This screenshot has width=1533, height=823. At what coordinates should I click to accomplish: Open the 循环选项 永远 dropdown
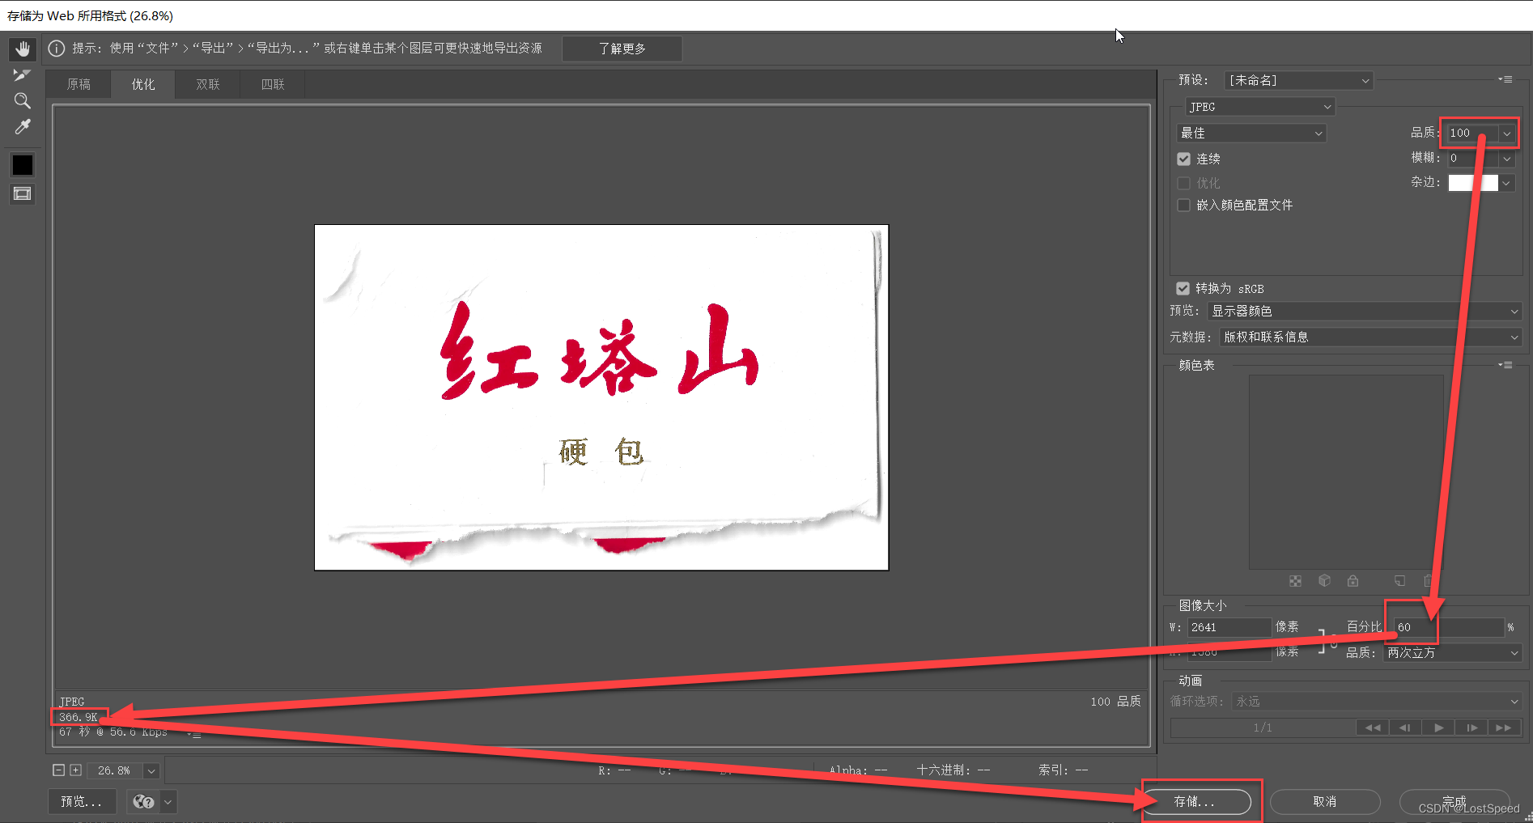point(1377,701)
